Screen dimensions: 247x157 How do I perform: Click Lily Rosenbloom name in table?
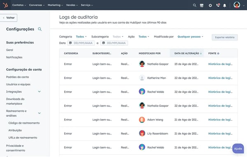pos(158,134)
